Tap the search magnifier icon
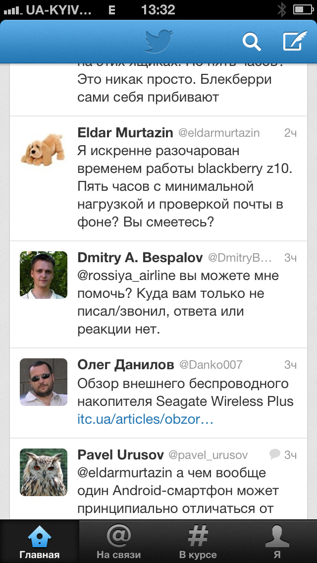 252,42
